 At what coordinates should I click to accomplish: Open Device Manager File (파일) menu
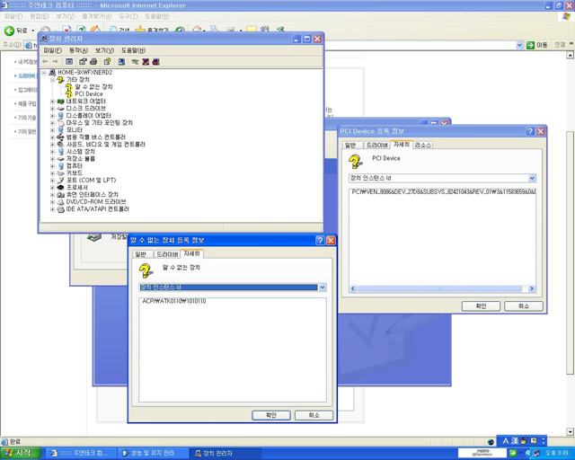(52, 50)
